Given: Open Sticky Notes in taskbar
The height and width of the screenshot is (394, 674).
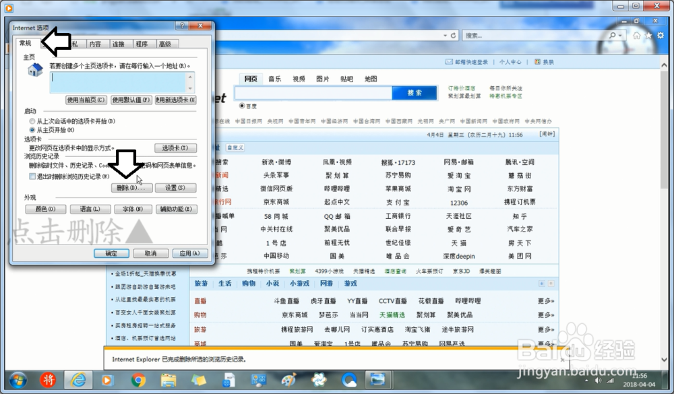Looking at the screenshot, I should coord(198,381).
